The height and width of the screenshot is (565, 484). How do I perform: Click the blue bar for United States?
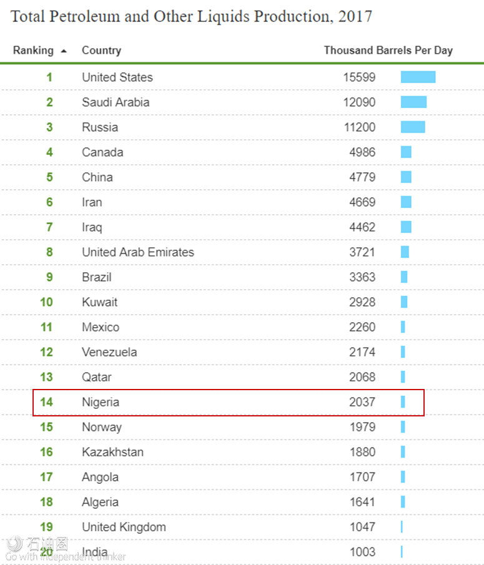418,77
